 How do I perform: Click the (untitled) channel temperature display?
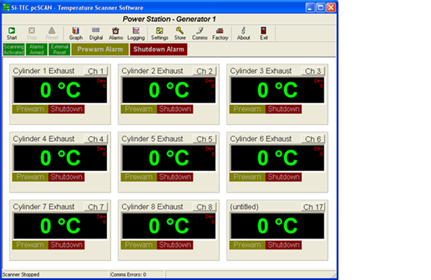pyautogui.click(x=278, y=226)
